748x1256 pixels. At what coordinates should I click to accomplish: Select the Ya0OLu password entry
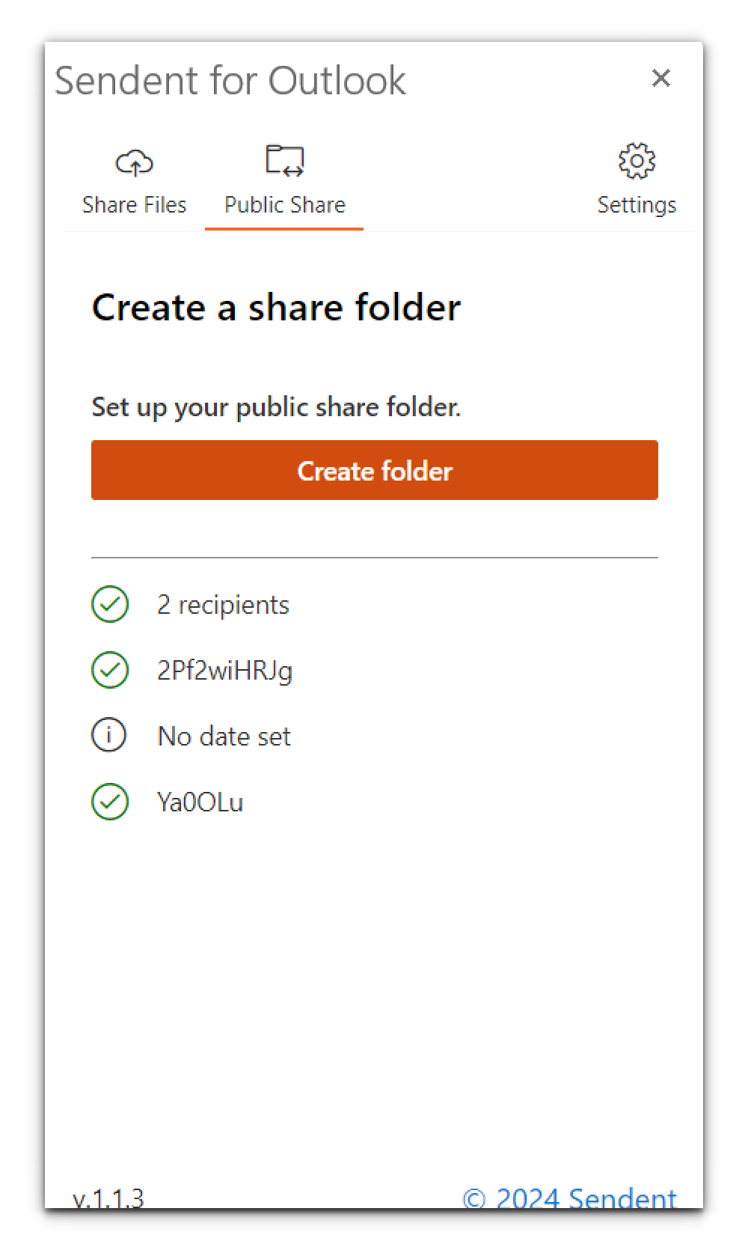tap(200, 801)
